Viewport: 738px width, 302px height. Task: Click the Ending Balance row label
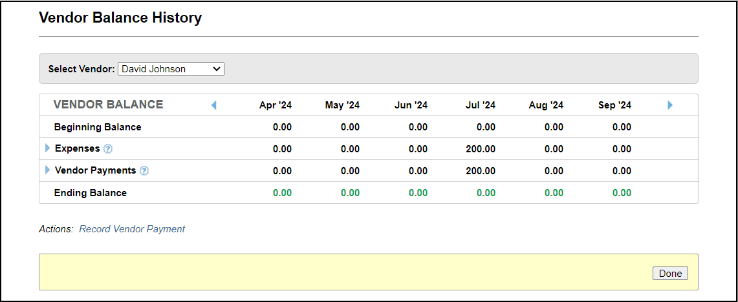click(91, 193)
